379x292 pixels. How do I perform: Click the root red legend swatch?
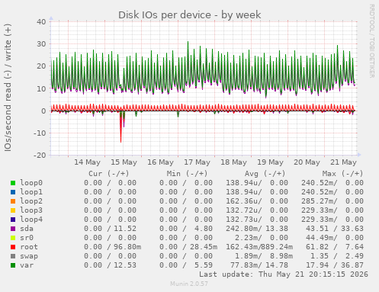point(13,247)
